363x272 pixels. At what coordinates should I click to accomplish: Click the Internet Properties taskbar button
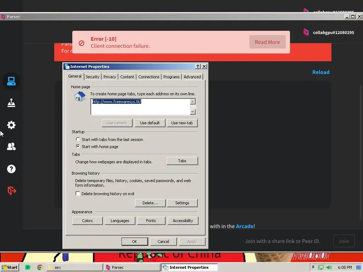point(190,267)
